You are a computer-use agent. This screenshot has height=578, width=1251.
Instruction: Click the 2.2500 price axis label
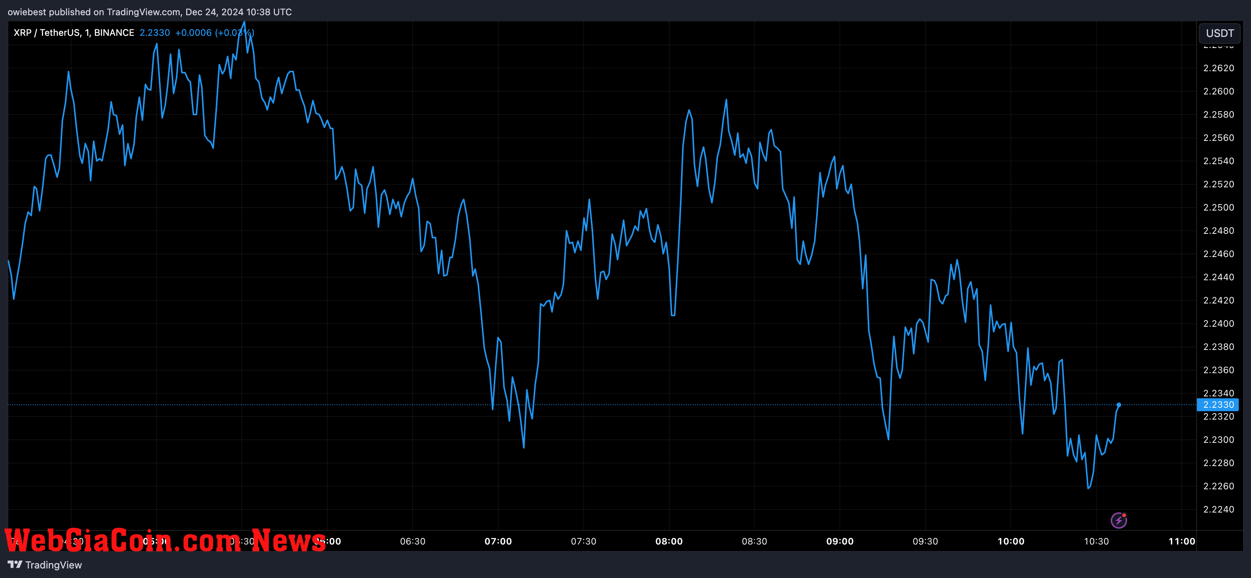coord(1219,208)
